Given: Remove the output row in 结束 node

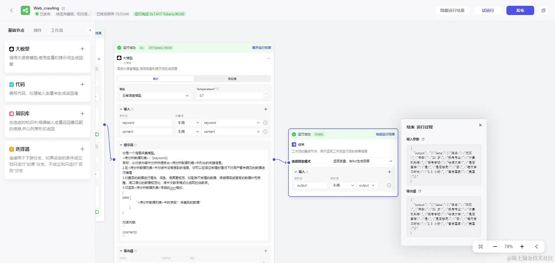Looking at the screenshot, I should pos(389,185).
